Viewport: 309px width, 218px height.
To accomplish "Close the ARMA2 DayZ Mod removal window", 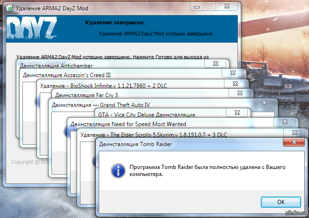I will 227,6.
